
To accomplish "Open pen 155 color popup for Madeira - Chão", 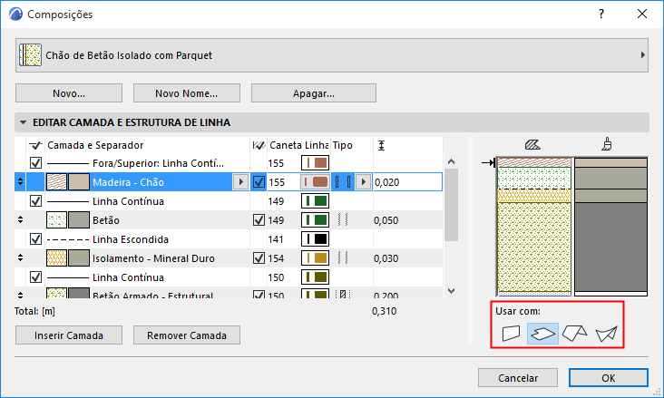I will click(315, 182).
